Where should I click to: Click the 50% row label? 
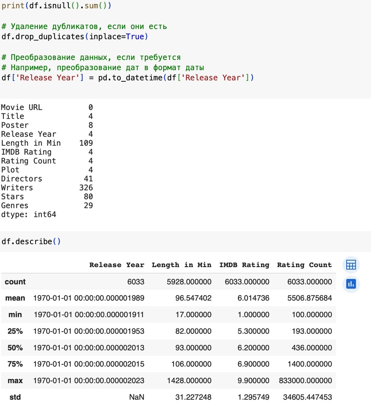15,348
